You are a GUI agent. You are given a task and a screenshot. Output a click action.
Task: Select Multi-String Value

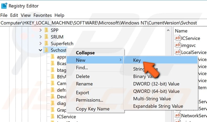pos(152,99)
